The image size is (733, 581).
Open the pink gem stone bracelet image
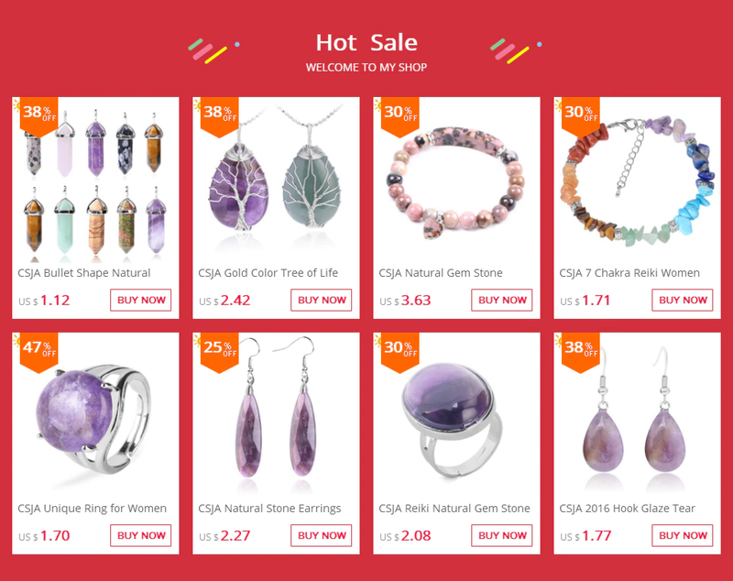tap(456, 180)
